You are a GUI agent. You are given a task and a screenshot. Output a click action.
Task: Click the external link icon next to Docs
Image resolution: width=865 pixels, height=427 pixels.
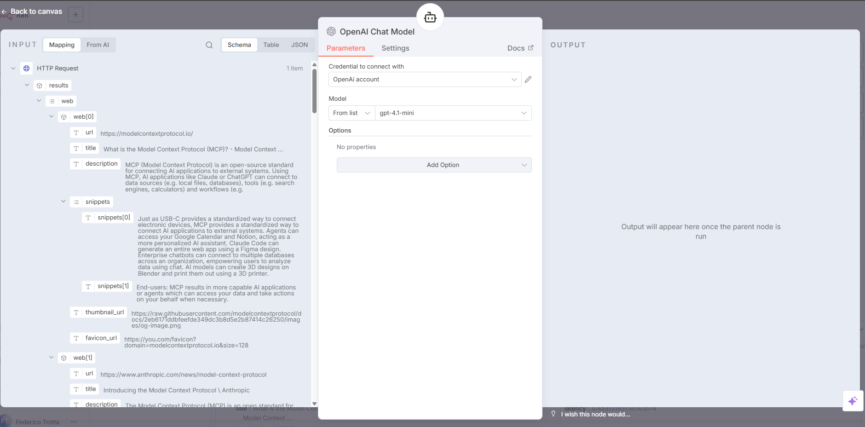(531, 48)
